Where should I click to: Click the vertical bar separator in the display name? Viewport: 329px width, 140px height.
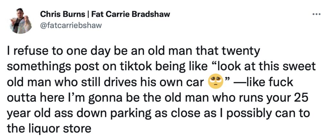click(87, 14)
